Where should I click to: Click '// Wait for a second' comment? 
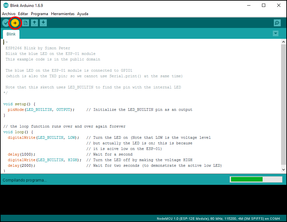pos(109,154)
